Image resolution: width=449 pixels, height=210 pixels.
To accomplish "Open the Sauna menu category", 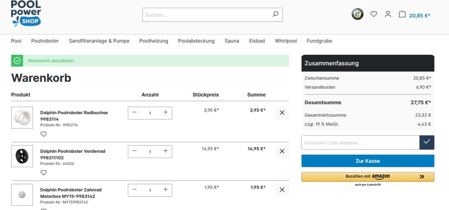I will coord(232,41).
